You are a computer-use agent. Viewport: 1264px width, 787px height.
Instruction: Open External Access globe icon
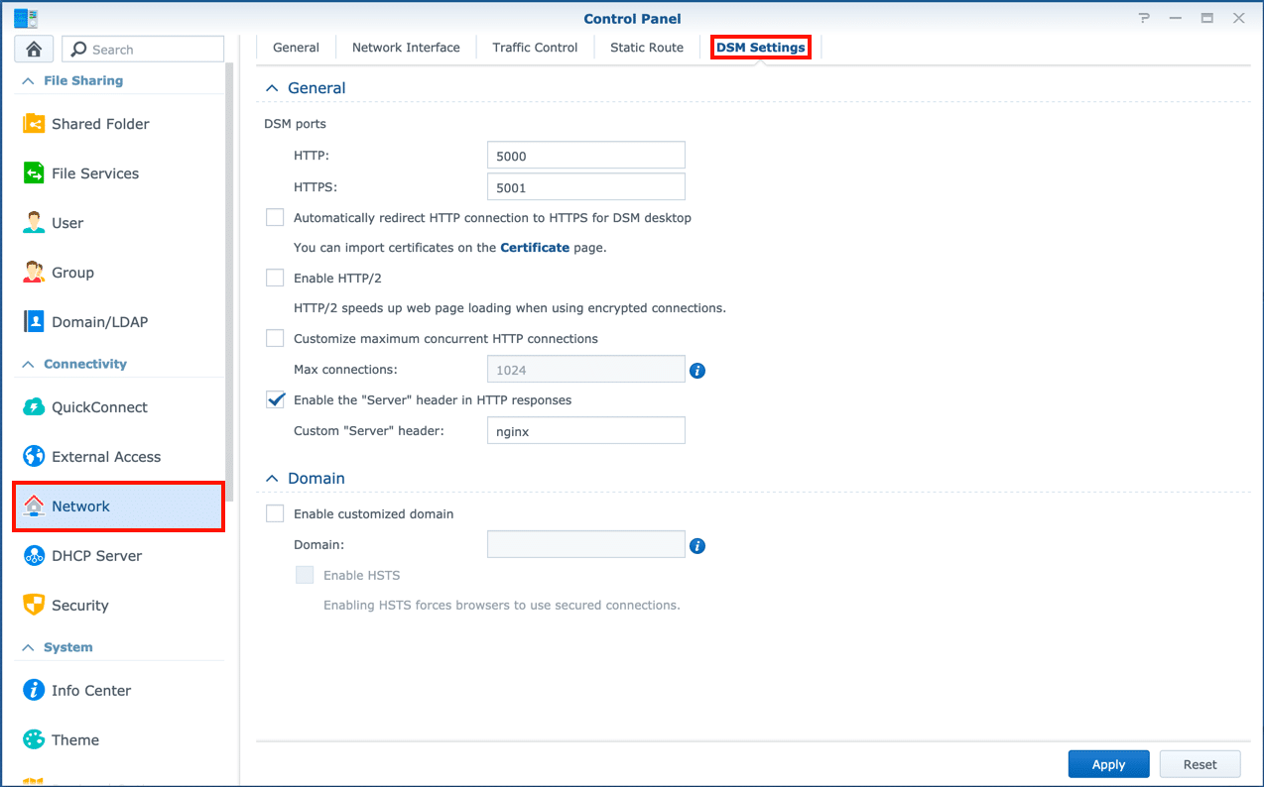click(34, 457)
